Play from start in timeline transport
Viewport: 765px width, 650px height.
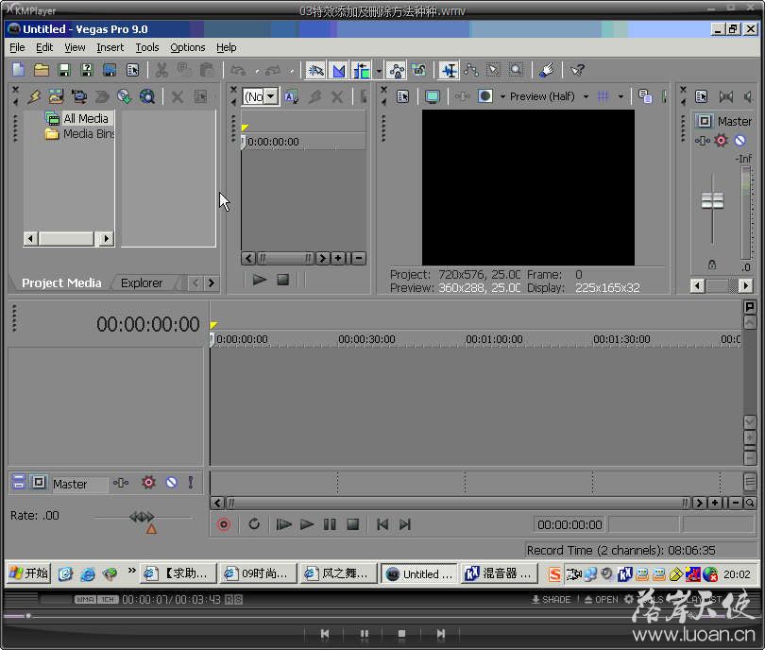coord(283,524)
